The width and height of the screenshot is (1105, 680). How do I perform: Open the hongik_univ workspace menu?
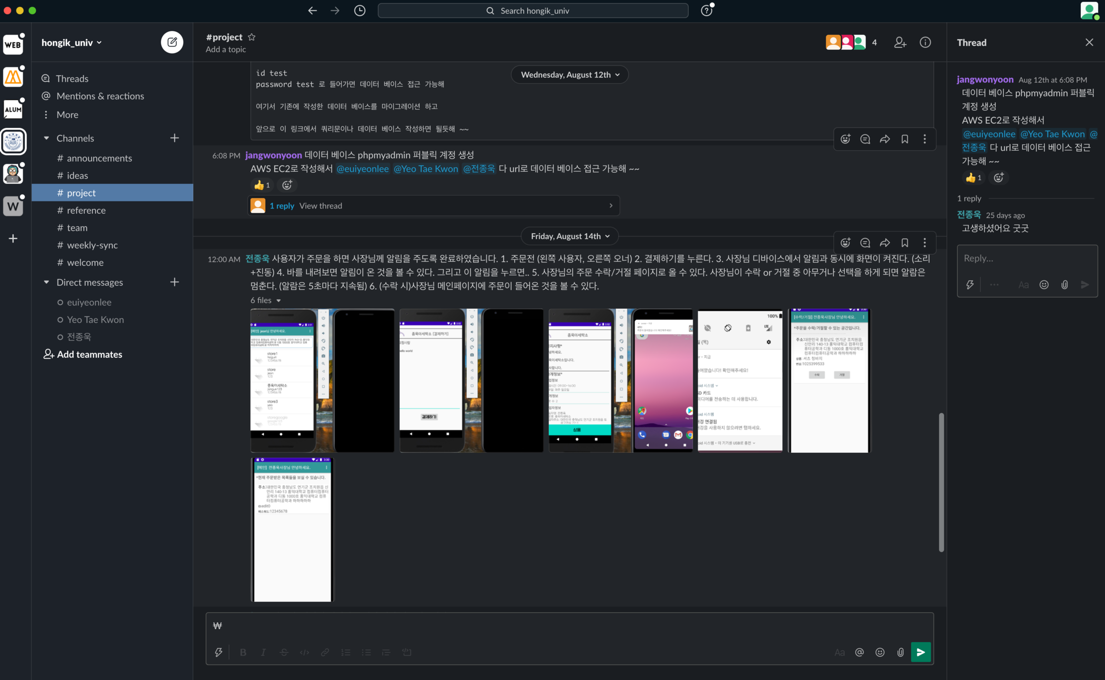pyautogui.click(x=72, y=43)
